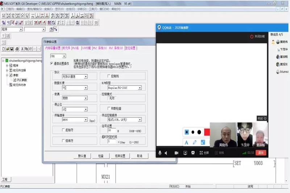290x193 pixels.
Task: Enable the 和数检查 checkbox
Action: tap(109, 108)
